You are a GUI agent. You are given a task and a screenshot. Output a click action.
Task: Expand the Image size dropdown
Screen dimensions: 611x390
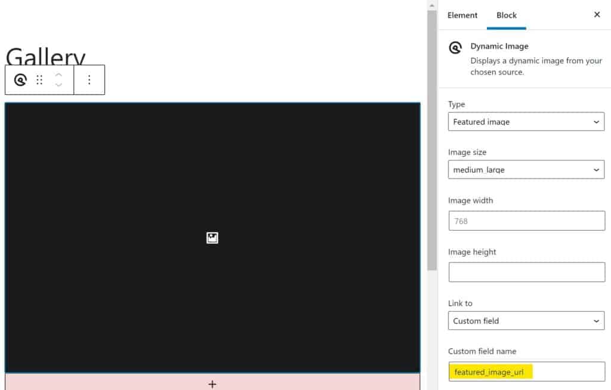526,169
